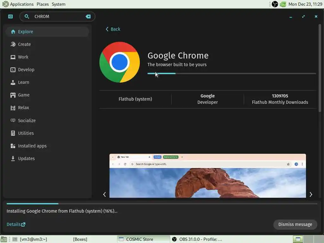Screen dimensions: 324x243
Task: Click the Installed apps icon
Action: click(x=13, y=146)
